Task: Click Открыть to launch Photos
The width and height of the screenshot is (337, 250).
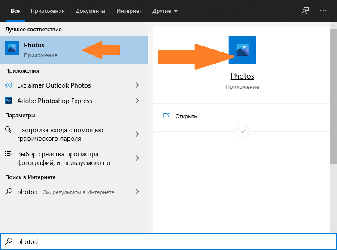Action: 186,116
